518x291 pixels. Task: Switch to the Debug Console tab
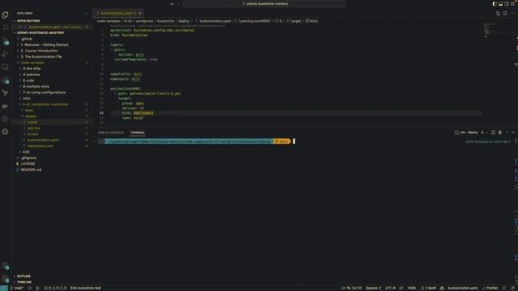[111, 133]
